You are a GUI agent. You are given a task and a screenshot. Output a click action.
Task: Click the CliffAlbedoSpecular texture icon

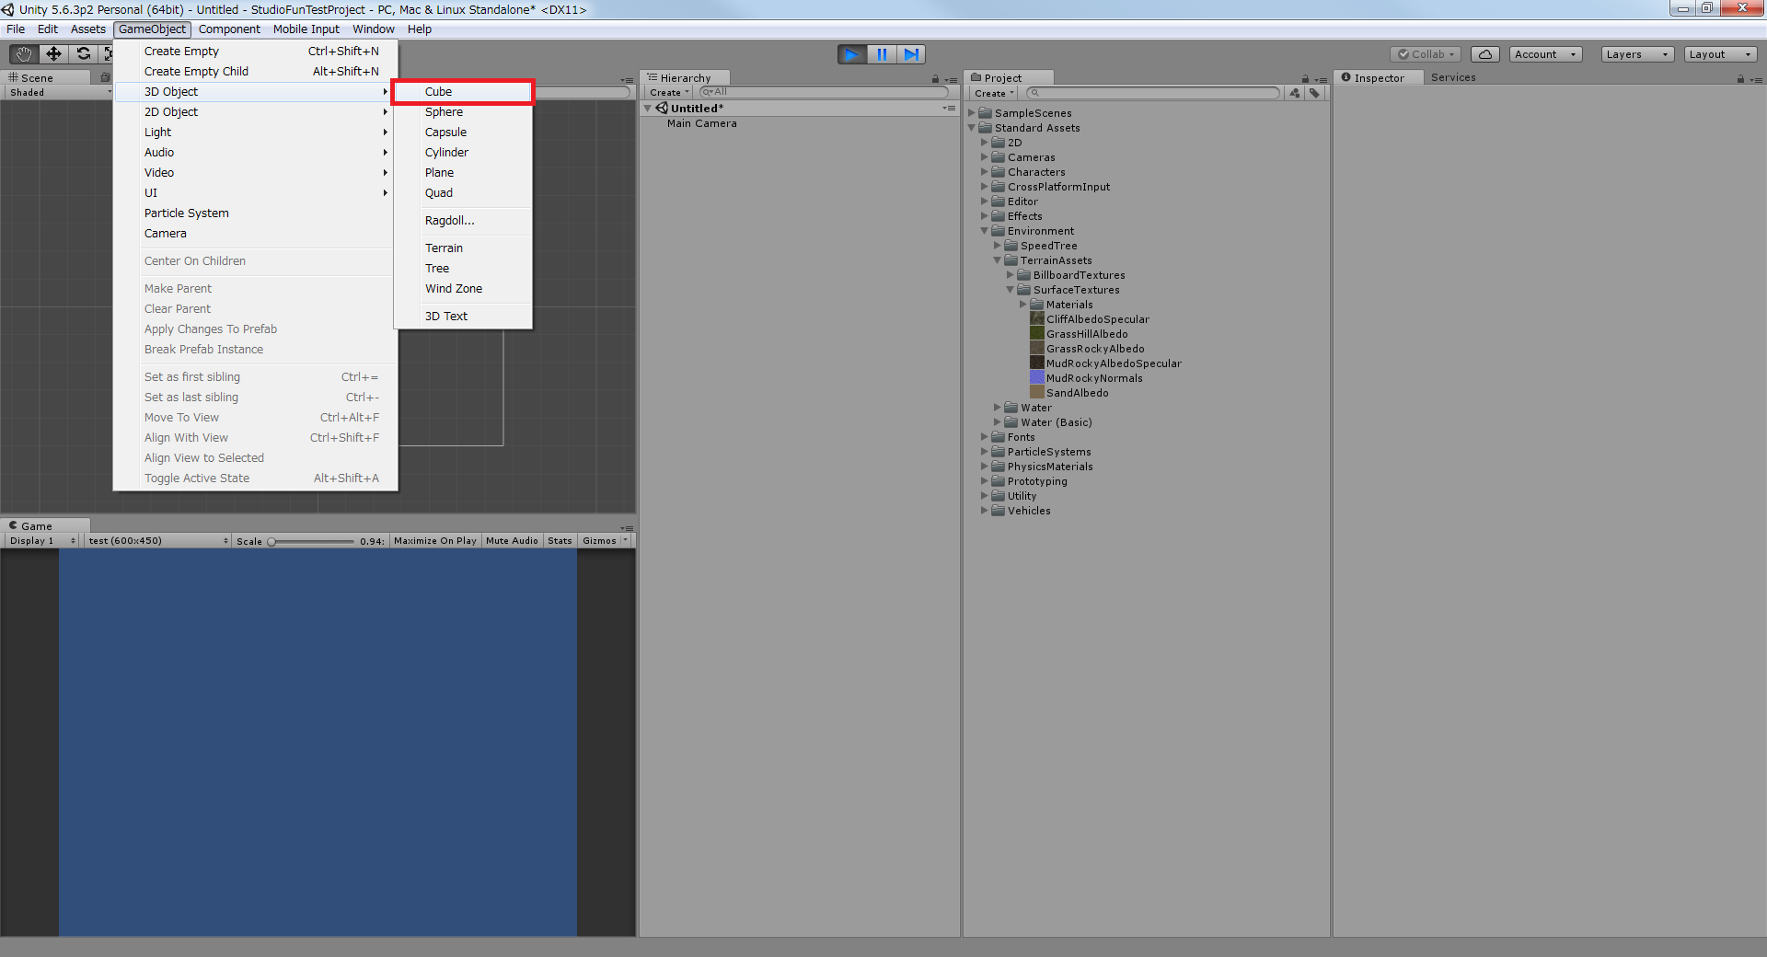(x=1037, y=319)
